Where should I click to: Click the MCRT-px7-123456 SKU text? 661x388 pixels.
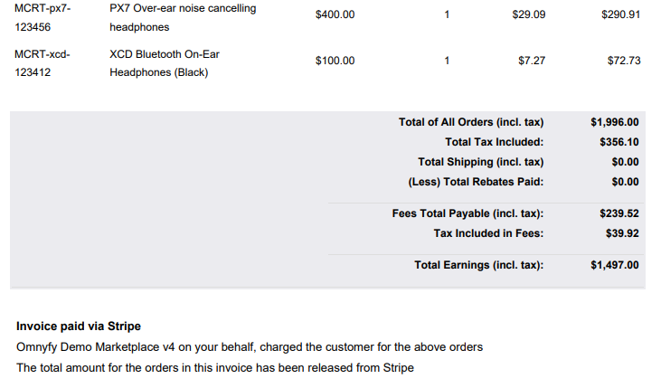click(x=42, y=18)
